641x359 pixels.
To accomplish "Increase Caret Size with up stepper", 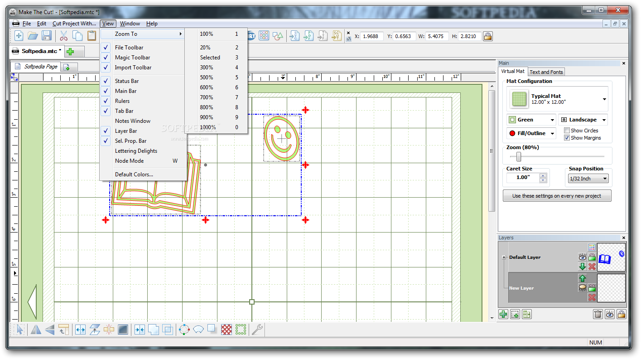I will 543,176.
